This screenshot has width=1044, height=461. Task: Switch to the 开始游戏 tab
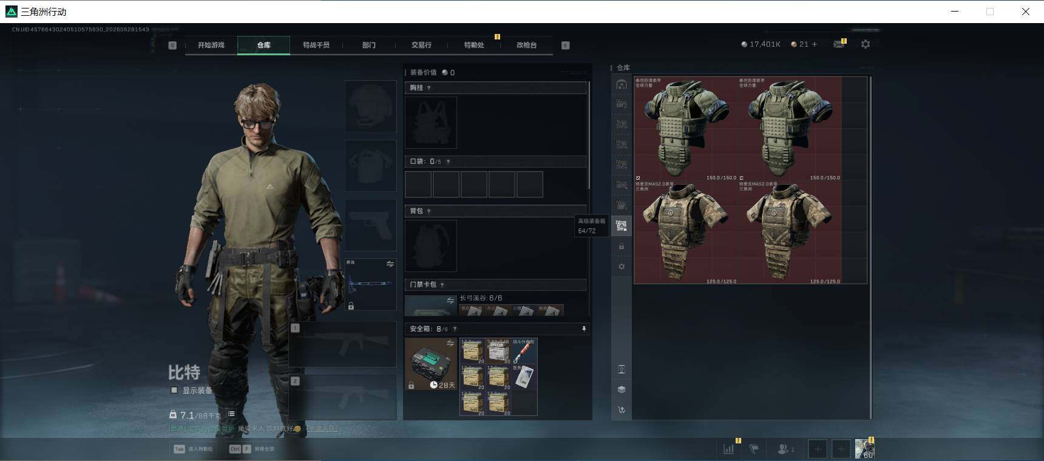(x=211, y=45)
